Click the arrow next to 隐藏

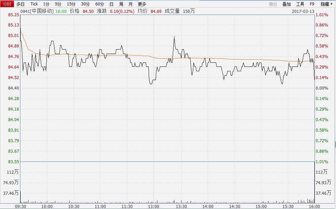click(332, 4)
